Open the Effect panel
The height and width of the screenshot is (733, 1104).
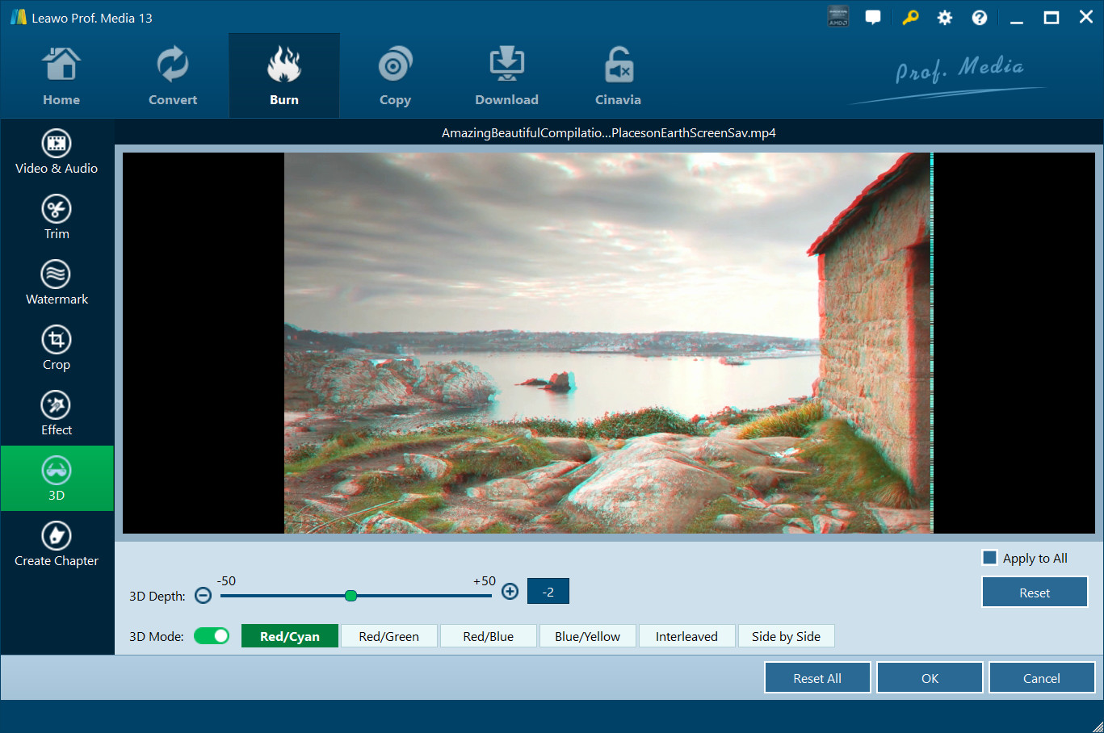coord(57,413)
